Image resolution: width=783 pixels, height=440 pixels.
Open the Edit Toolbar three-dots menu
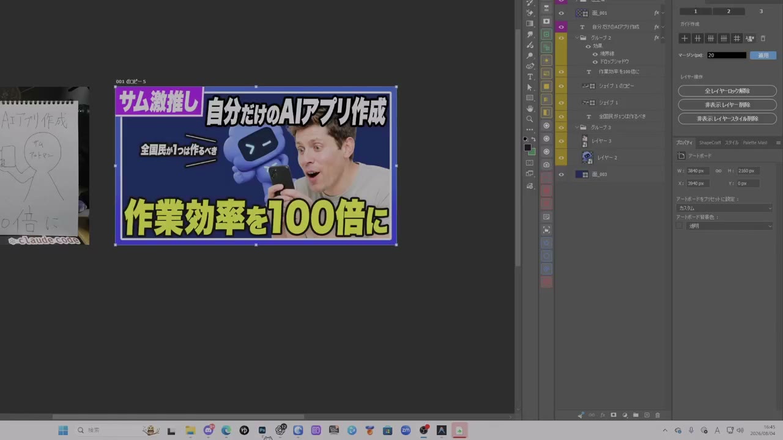coord(530,130)
